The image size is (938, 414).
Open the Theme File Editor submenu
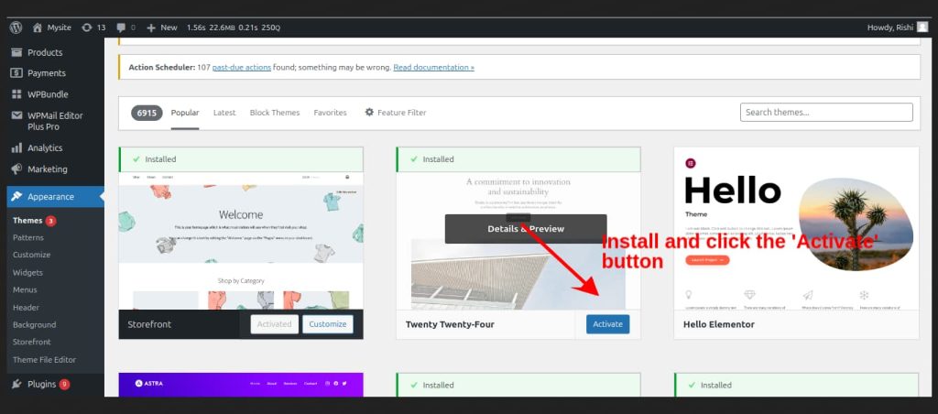pos(44,360)
